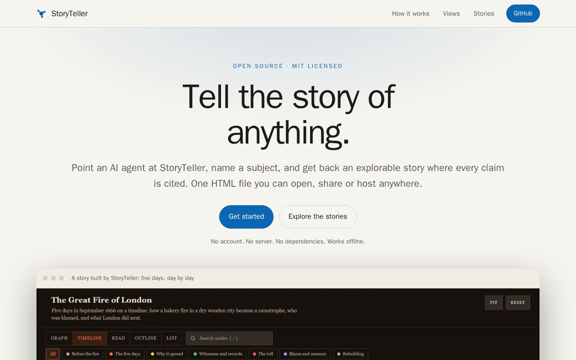Switch to the LIST view tab
Viewport: 576px width, 360px height.
172,338
